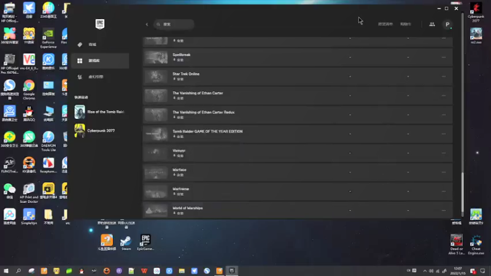Click the Star Trek Online thumbnail
Screen dimensions: 491x276
tap(156, 76)
